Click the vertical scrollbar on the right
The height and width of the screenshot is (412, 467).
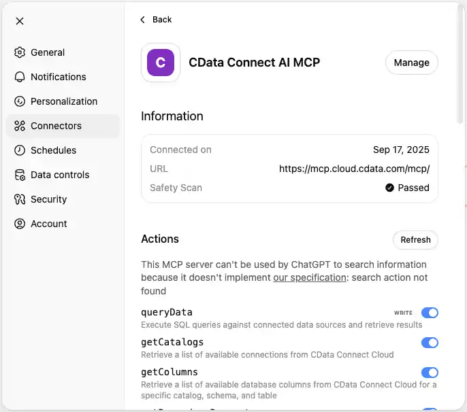(x=460, y=68)
